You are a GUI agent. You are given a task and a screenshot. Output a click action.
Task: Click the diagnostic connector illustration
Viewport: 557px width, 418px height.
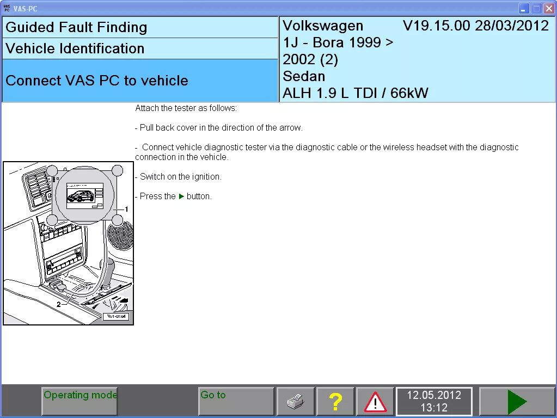[68, 243]
